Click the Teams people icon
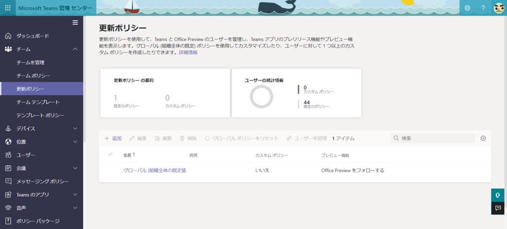The image size is (507, 229). pos(8,49)
